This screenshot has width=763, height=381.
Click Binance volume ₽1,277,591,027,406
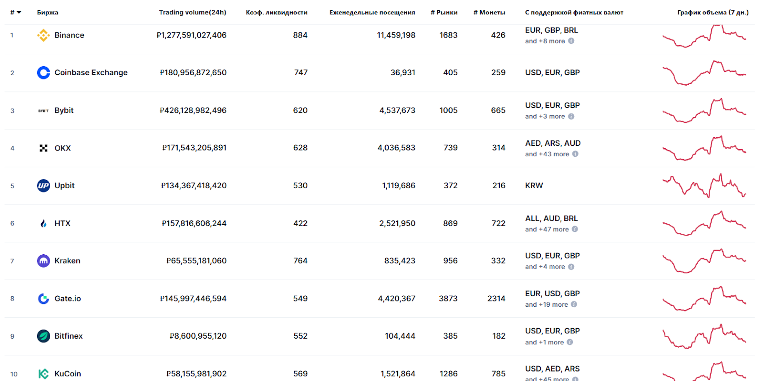point(192,35)
